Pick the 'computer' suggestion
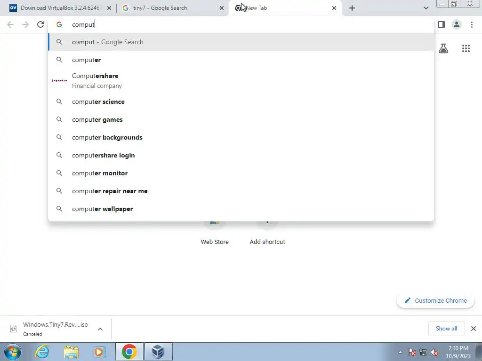Viewport: 482px width, 361px height. pyautogui.click(x=241, y=60)
